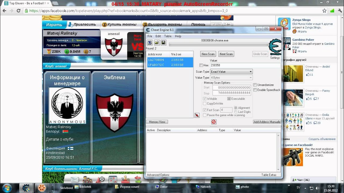Click the football and cone training icon
Viewport: 344px width, 193px height.
pyautogui.click(x=100, y=179)
